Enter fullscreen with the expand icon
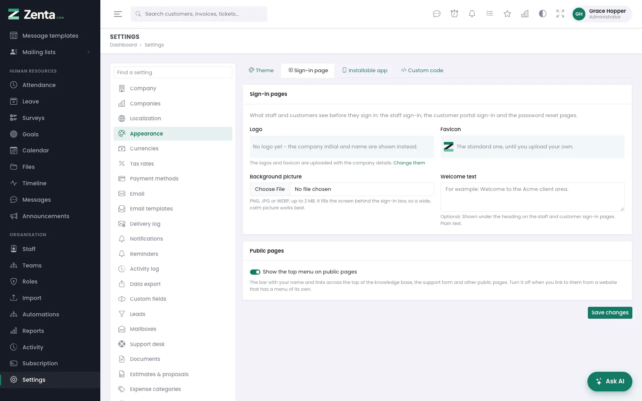Viewport: 642px width, 401px height. click(560, 14)
